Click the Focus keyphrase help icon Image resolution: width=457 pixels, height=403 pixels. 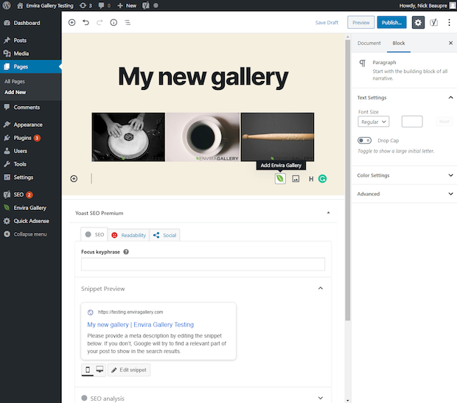coord(126,252)
